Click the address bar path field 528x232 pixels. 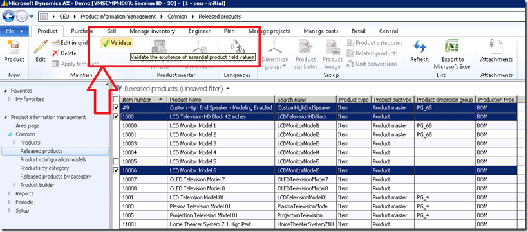coord(281,16)
